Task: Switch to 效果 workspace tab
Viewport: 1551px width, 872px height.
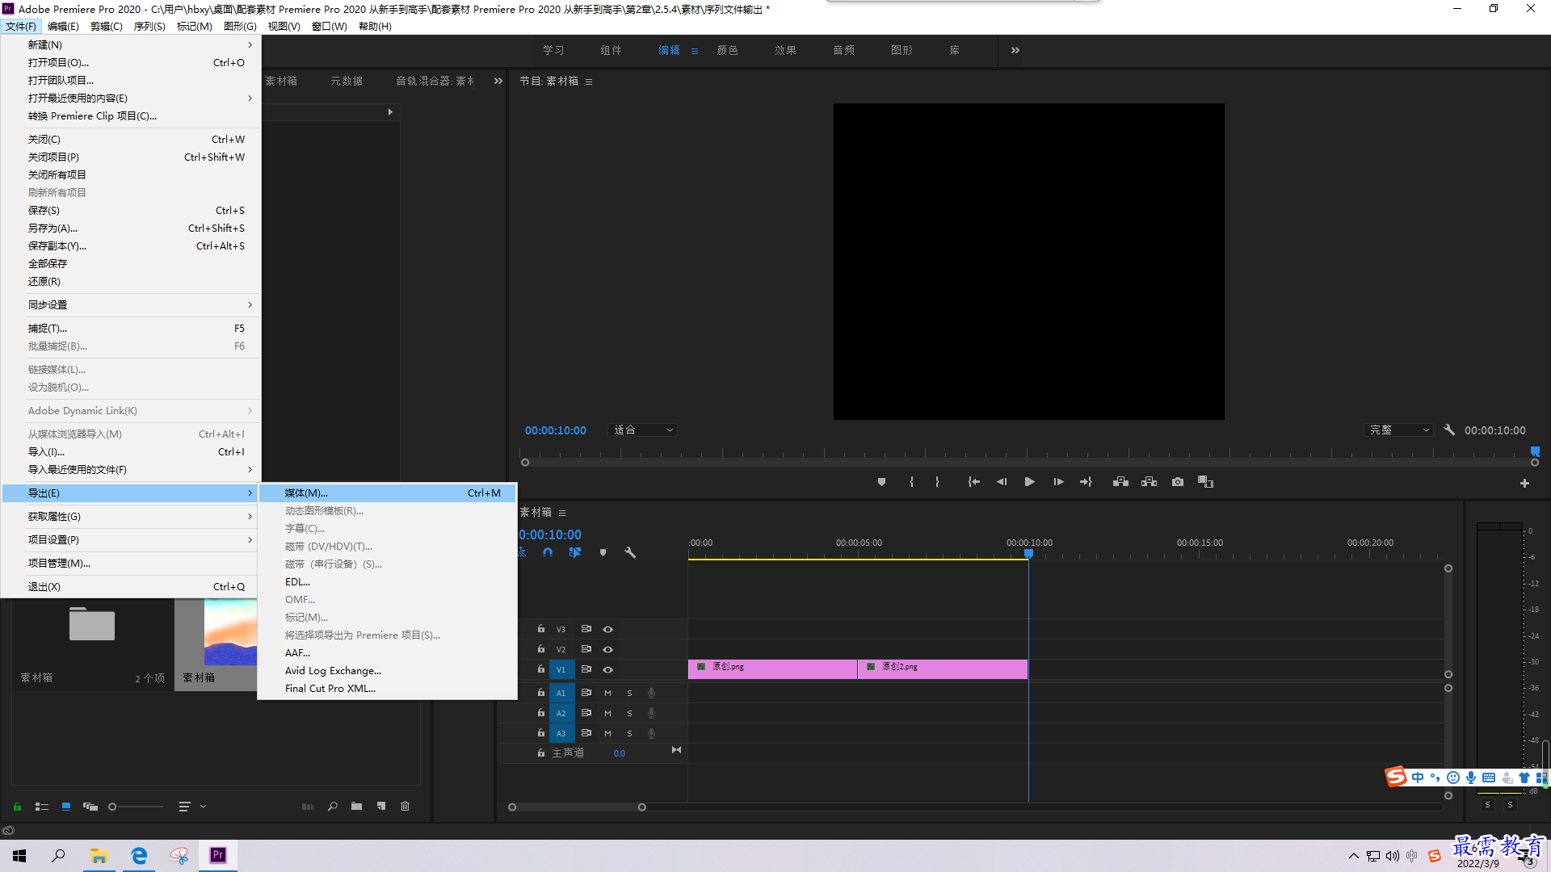Action: point(785,50)
